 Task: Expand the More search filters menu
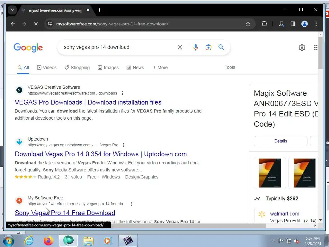click(x=160, y=68)
